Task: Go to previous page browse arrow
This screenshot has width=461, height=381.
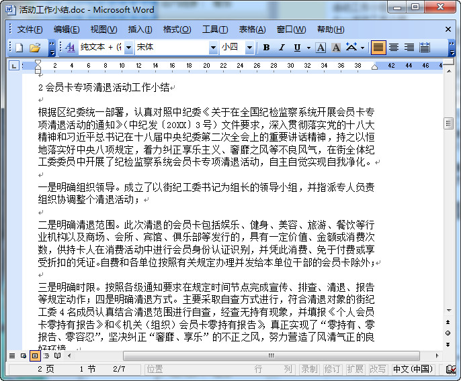Action: click(448, 322)
